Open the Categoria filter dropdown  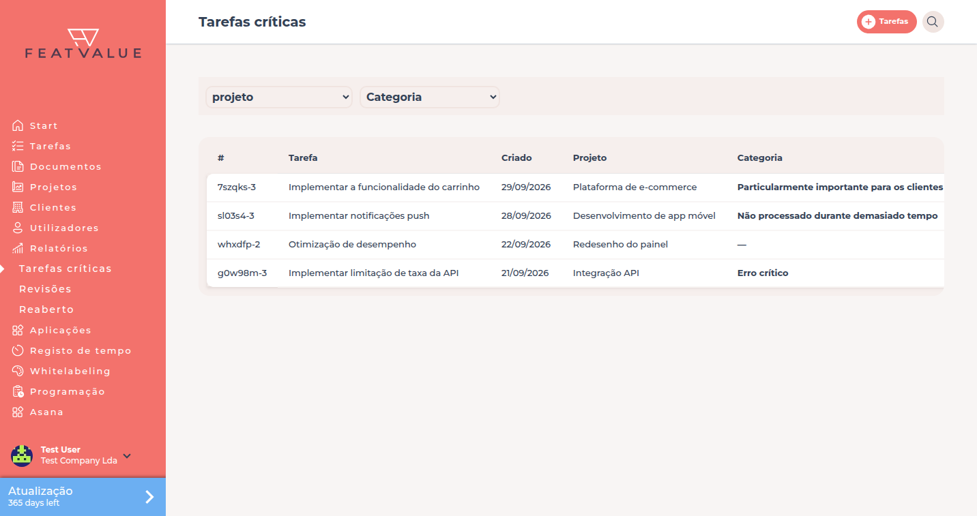coord(430,97)
